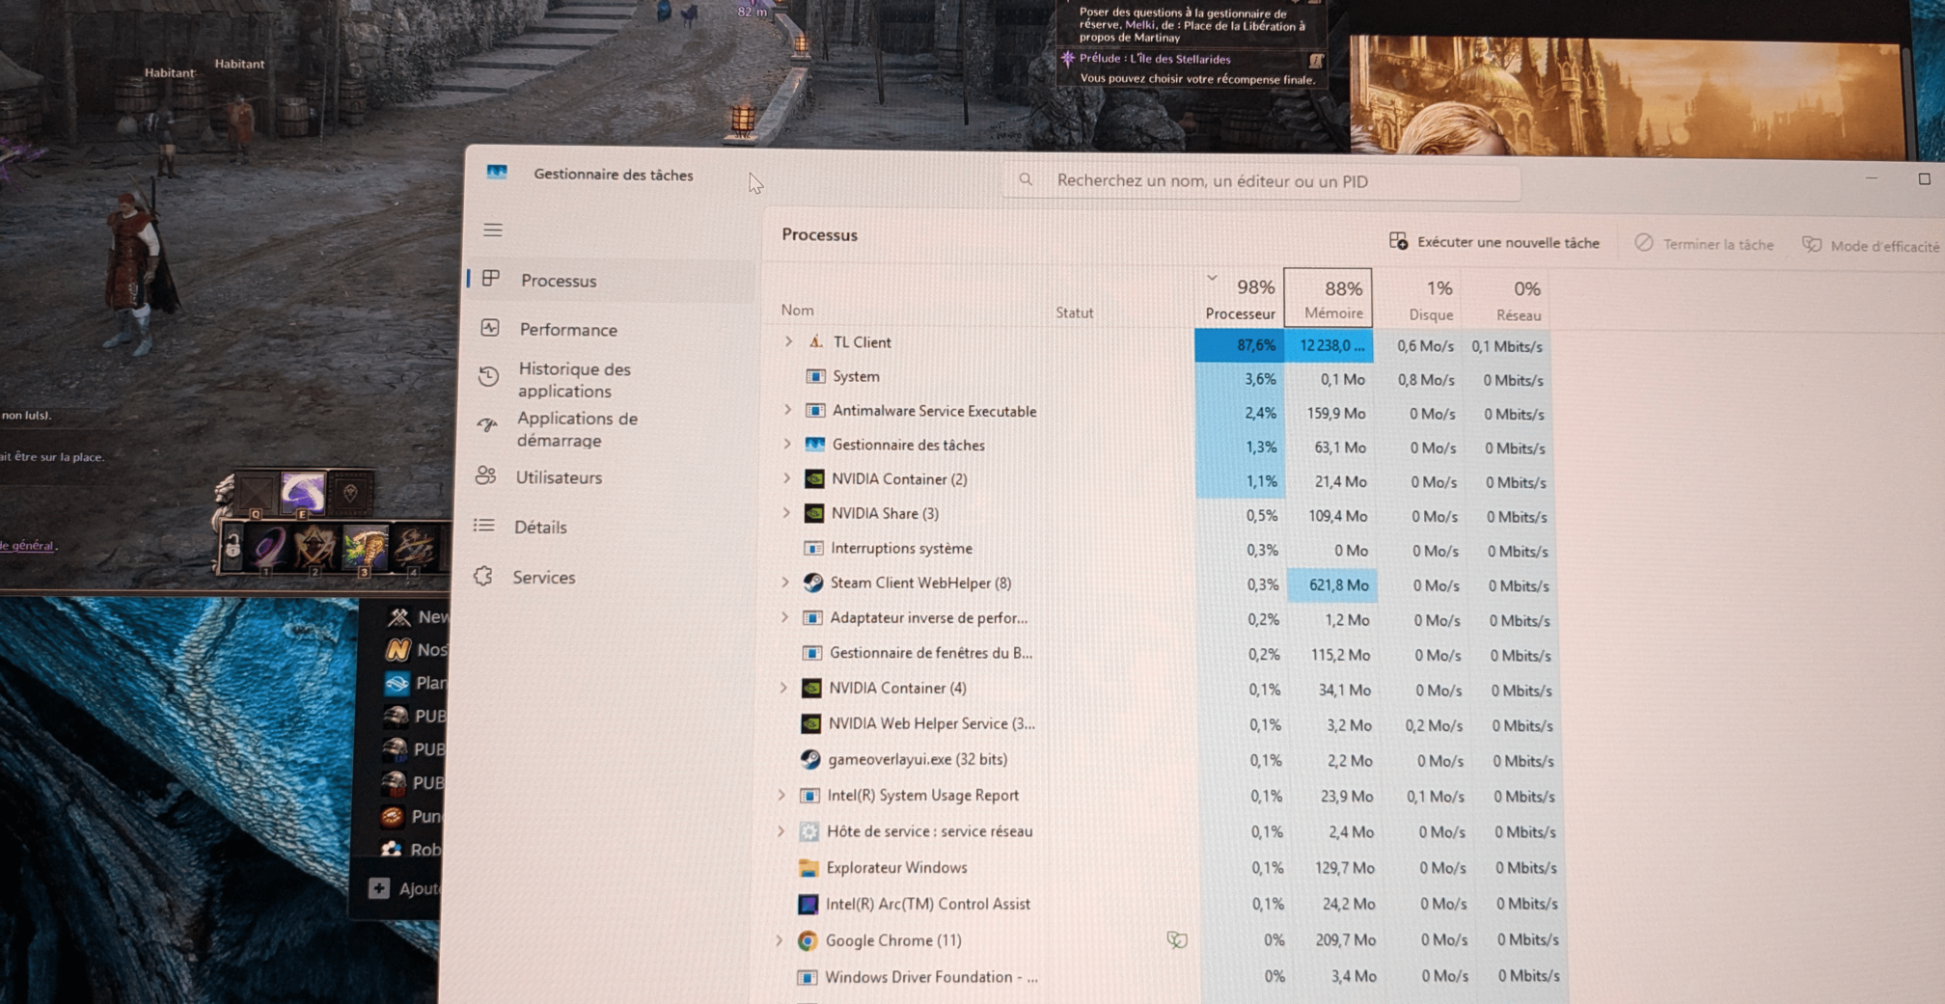Expand the Gestionnaire des tâches process group
Screen dimensions: 1945x1004
coord(787,444)
